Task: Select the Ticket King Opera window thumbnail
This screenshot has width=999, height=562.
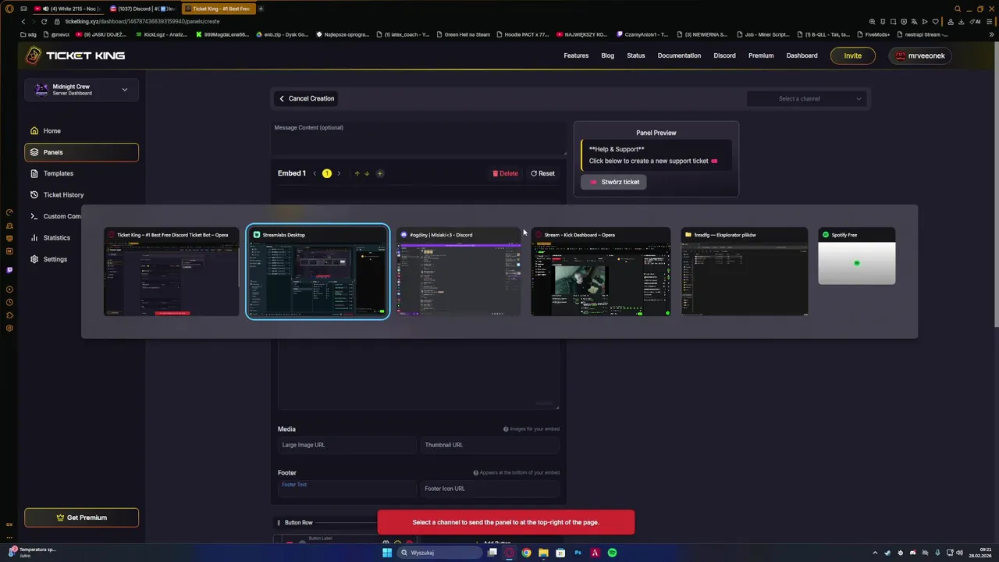Action: [172, 272]
